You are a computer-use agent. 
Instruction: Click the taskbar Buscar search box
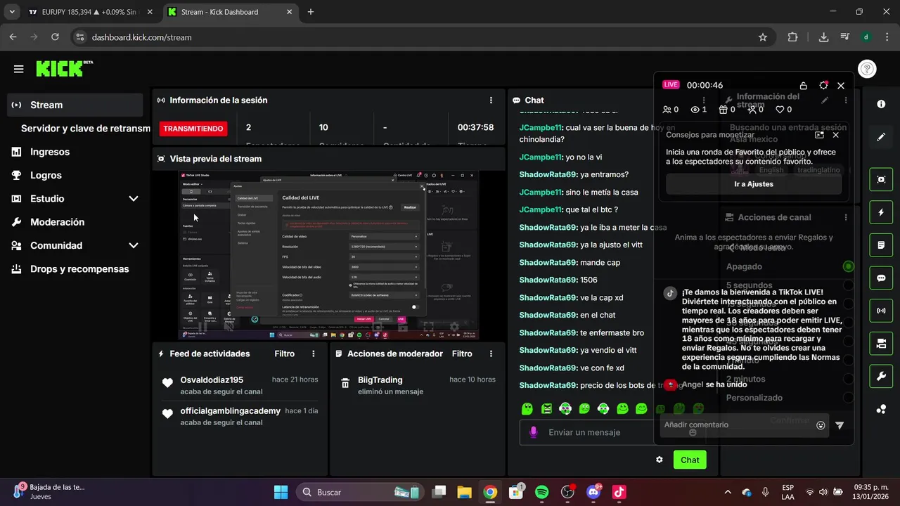360,492
